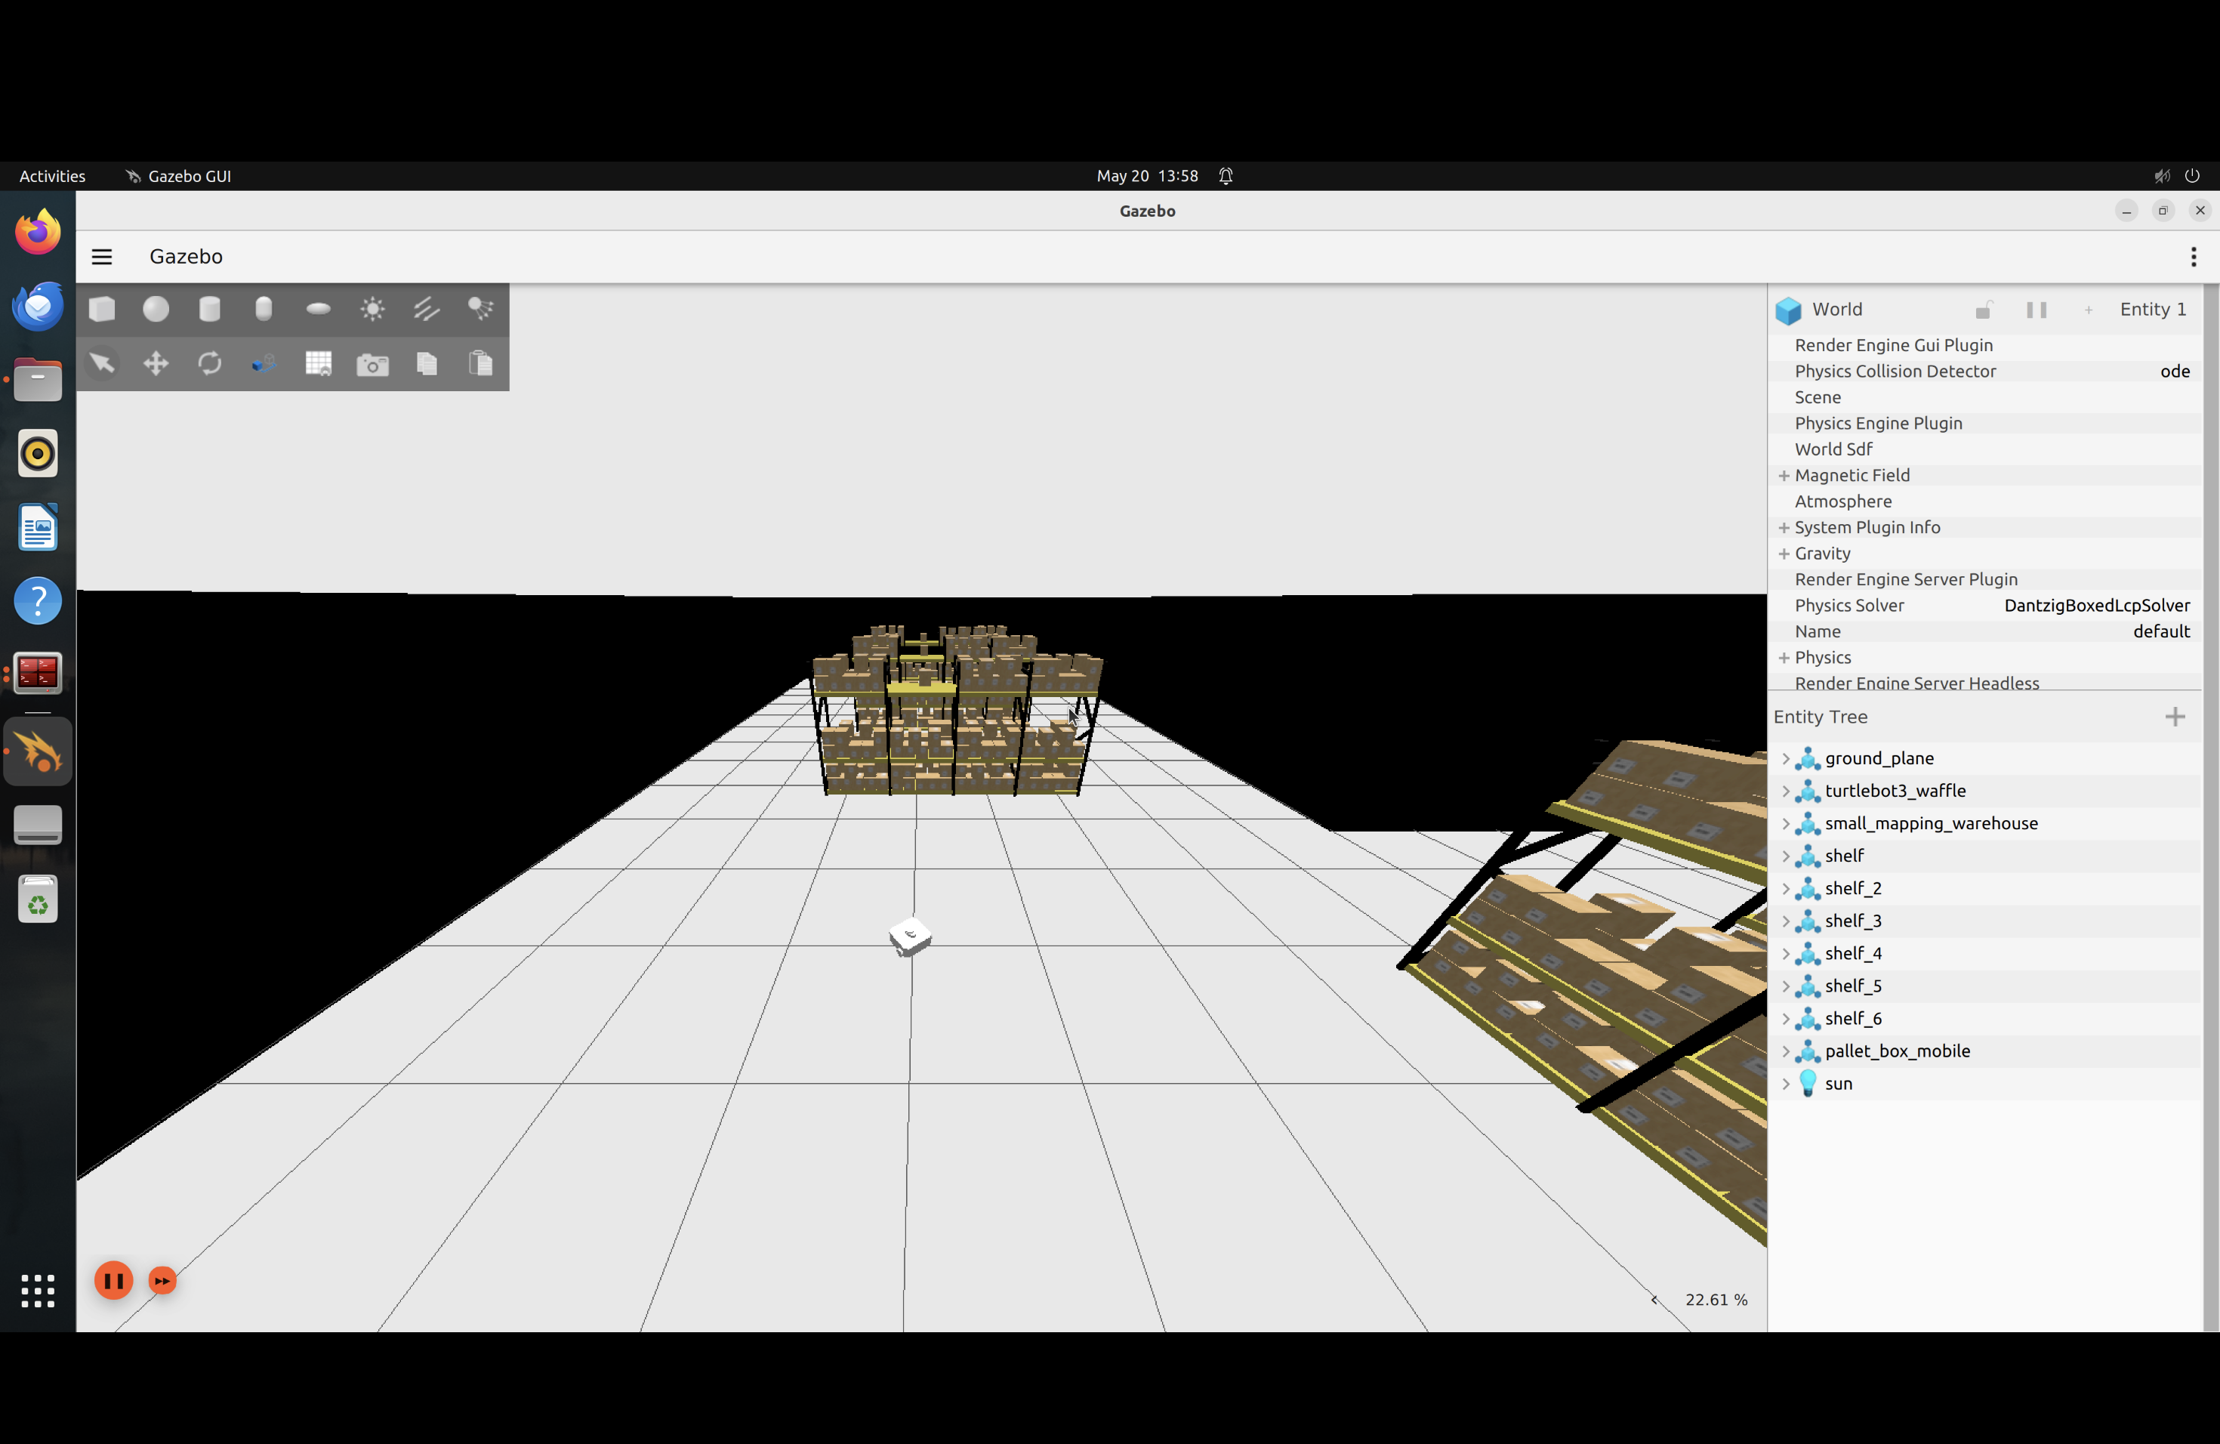Screen dimensions: 2220x1444
Task: Add entity with Entity Tree plus button
Action: 2174,717
